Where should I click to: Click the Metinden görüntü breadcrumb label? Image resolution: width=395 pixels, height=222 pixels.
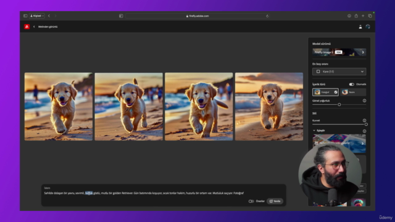point(48,27)
